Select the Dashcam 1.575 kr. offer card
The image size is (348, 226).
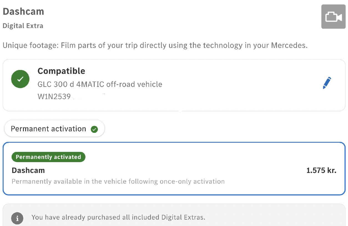174,169
